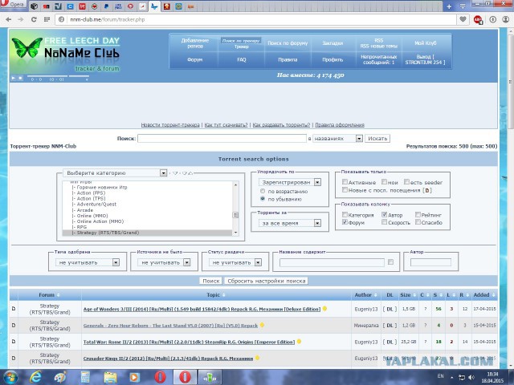Select Strategy (RTS/TBS/Grand) in category list
Image resolution: width=514 pixels, height=385 pixels.
pos(148,233)
